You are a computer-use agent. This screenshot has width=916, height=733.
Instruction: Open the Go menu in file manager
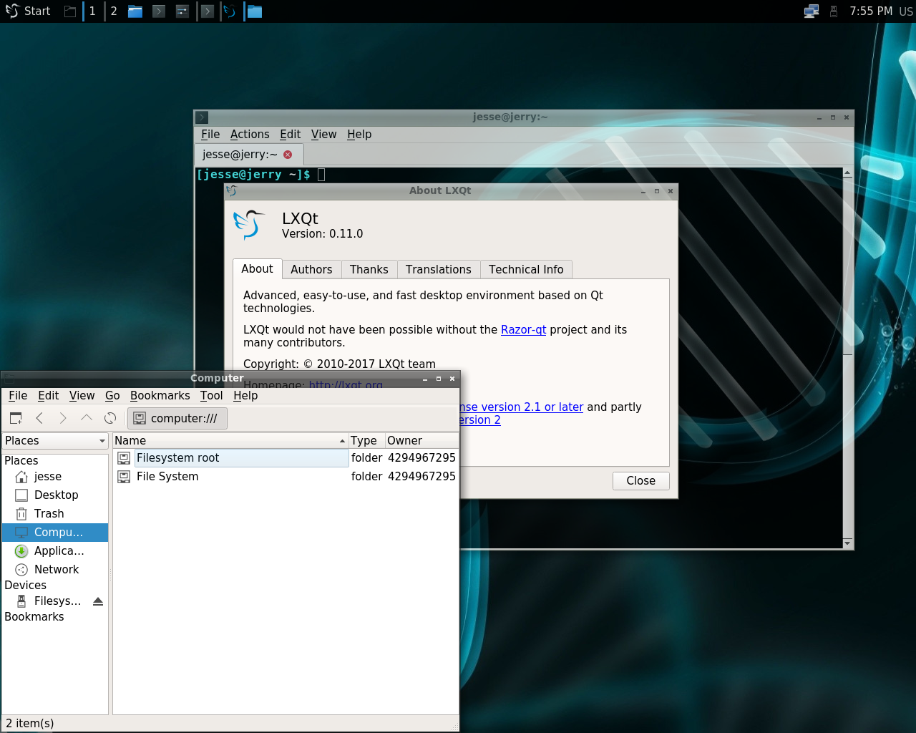coord(112,396)
